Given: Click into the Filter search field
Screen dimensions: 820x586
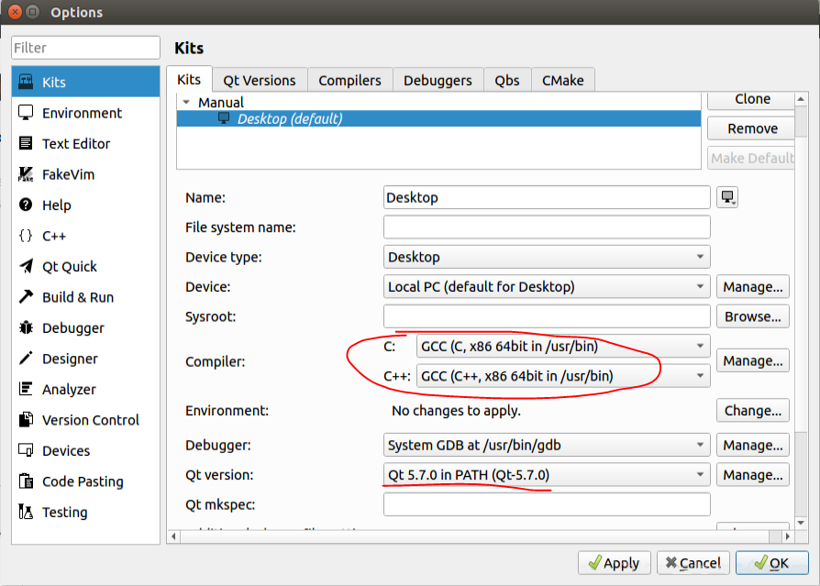Looking at the screenshot, I should pyautogui.click(x=85, y=48).
